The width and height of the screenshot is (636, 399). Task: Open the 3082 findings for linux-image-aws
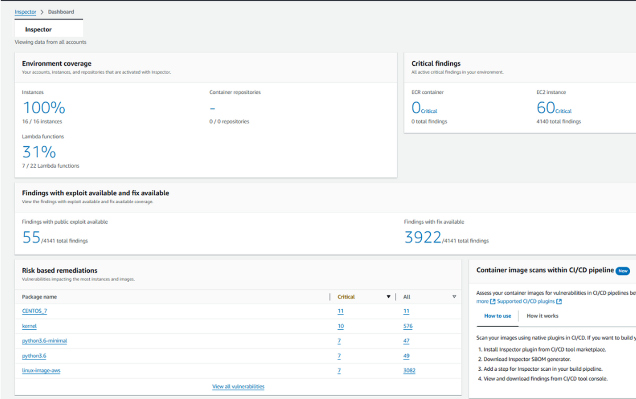click(x=409, y=370)
